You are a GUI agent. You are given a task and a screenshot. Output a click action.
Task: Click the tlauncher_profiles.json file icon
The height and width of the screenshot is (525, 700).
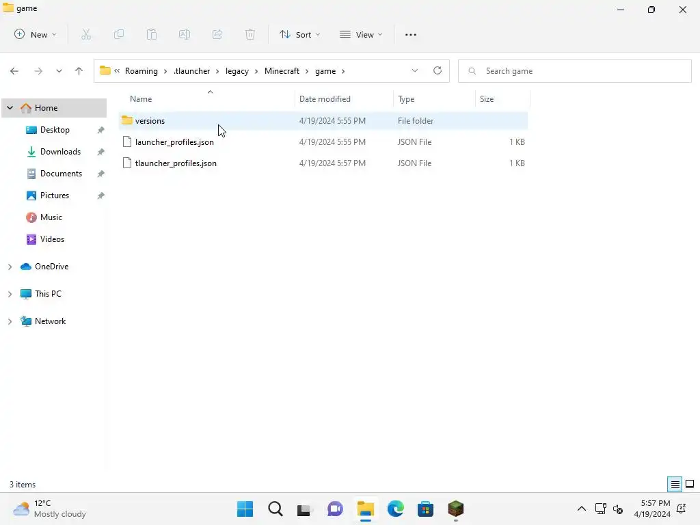[x=127, y=163]
